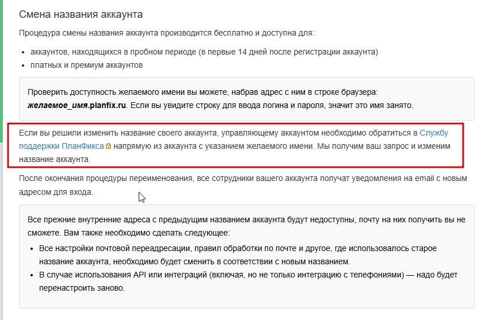Click bullet В случае использования API
This screenshot has width=485, height=320.
(x=248, y=282)
